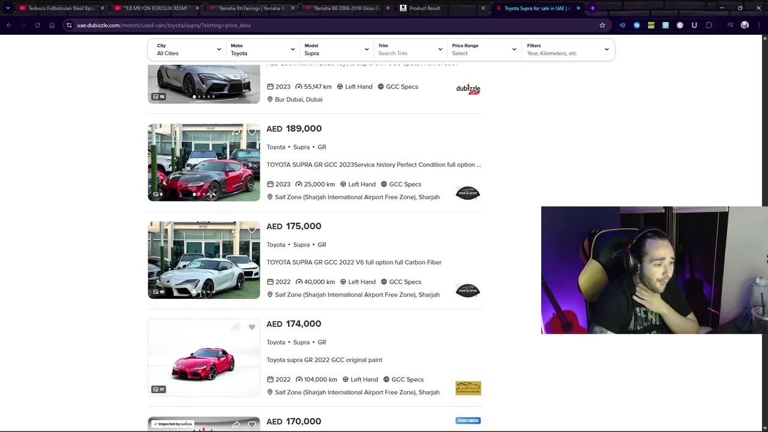768x432 pixels.
Task: Share the AED 174,000 red Supra listing
Action: click(236, 327)
